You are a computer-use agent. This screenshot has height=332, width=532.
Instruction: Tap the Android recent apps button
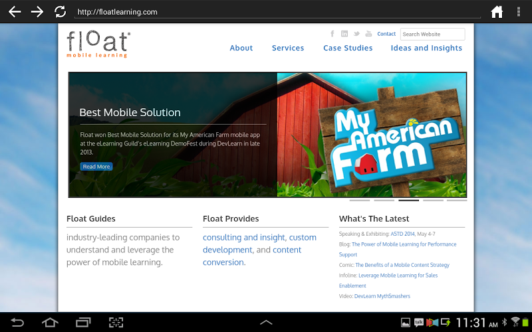pos(83,322)
